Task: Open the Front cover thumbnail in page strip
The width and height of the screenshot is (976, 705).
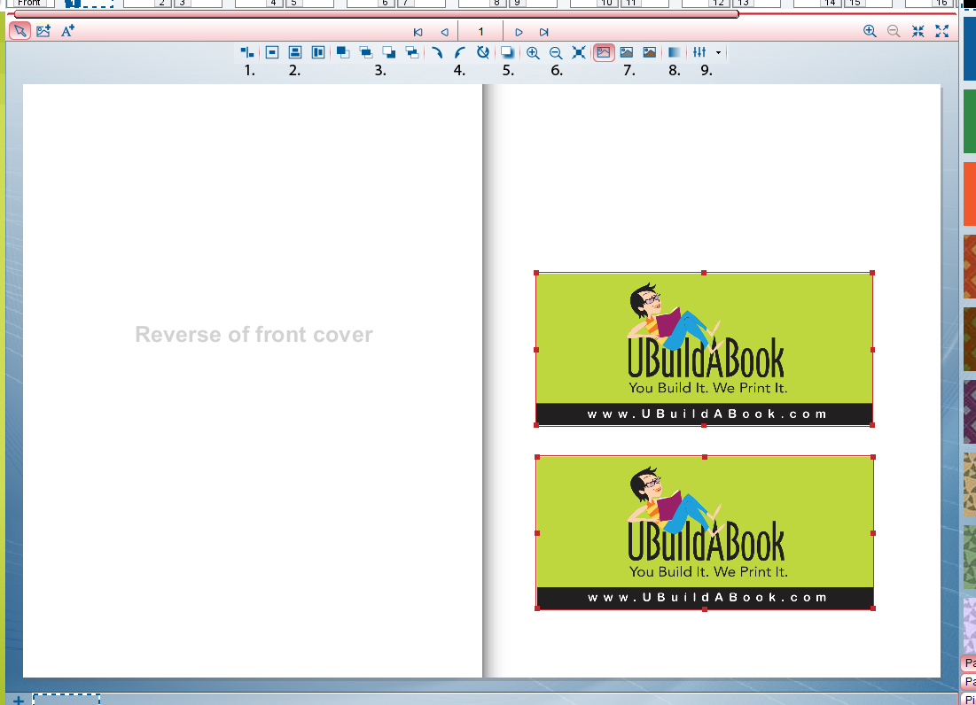Action: coord(29,4)
